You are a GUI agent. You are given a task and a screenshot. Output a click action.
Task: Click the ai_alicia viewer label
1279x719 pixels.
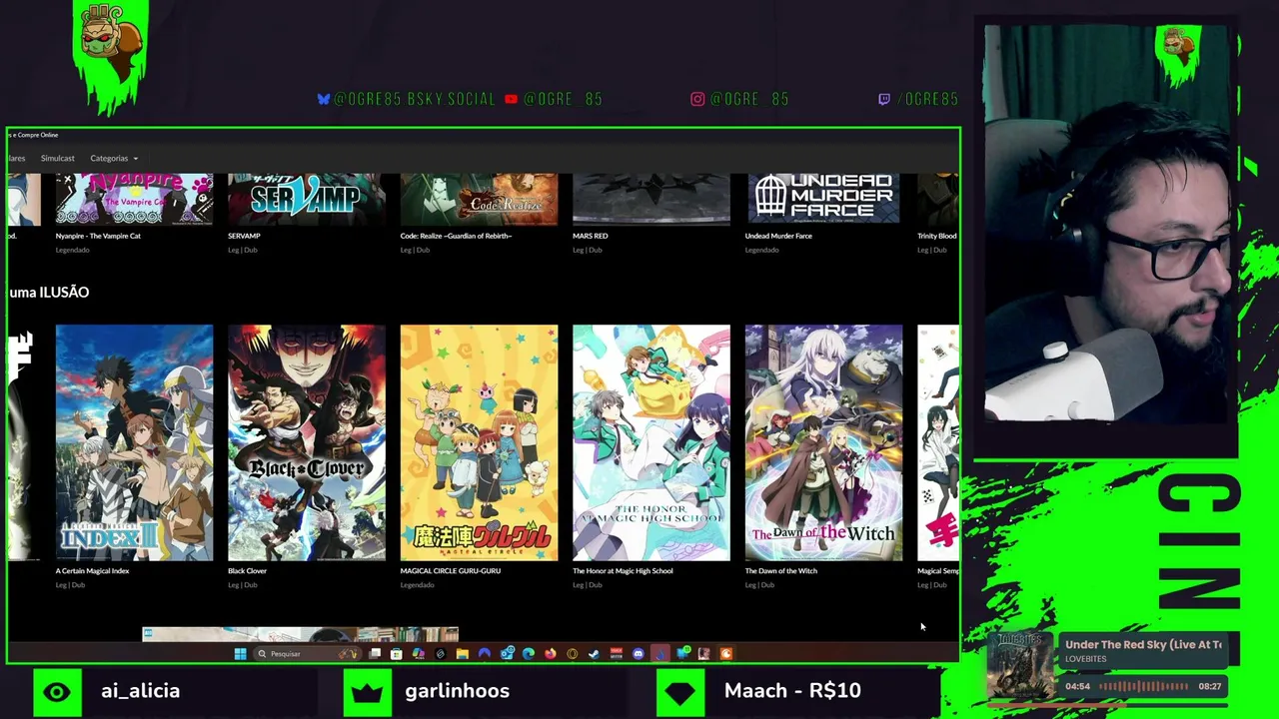tap(140, 691)
